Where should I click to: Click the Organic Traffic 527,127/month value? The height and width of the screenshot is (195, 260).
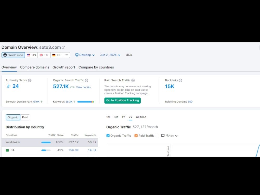click(145, 127)
